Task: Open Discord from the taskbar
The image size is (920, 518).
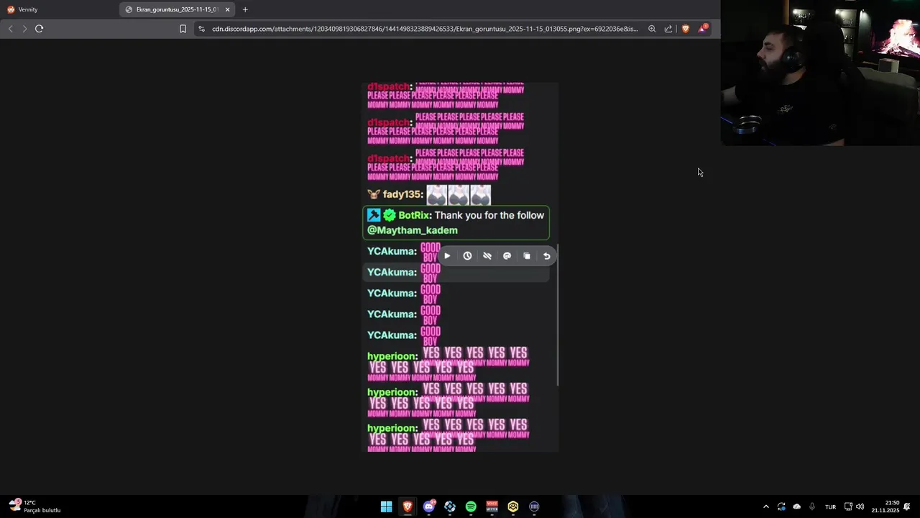Action: click(x=429, y=506)
